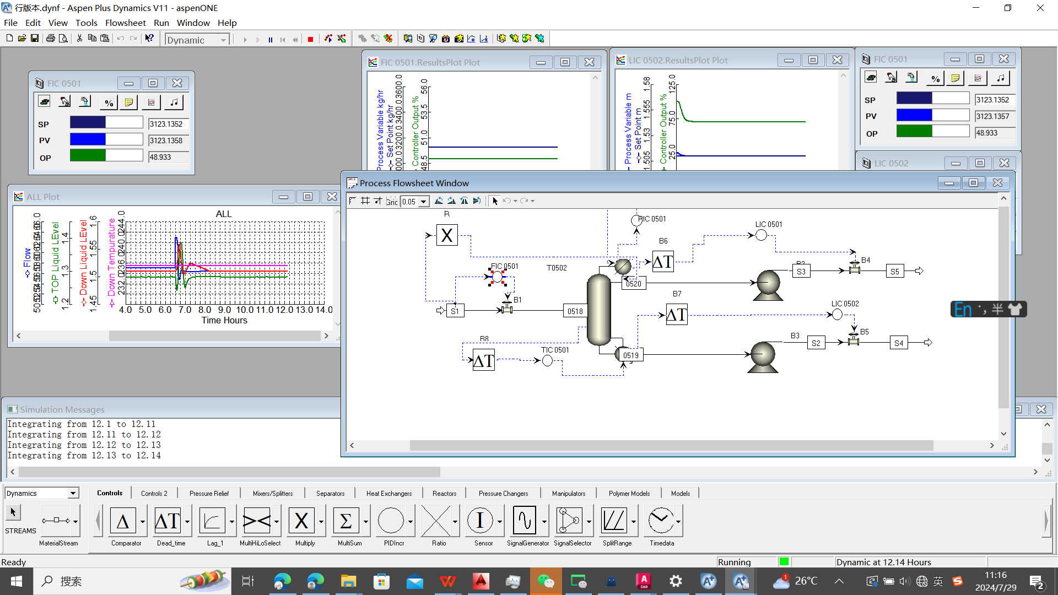The width and height of the screenshot is (1058, 595).
Task: Switch to the Pressure Changers tab
Action: (x=503, y=494)
